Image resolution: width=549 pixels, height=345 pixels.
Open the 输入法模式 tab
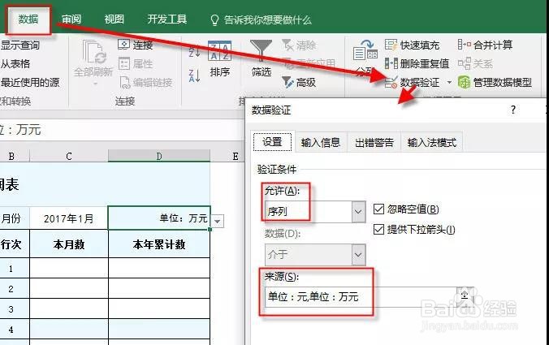click(x=432, y=142)
